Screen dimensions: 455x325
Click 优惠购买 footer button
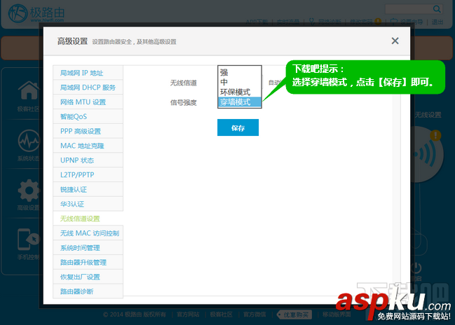point(294,314)
